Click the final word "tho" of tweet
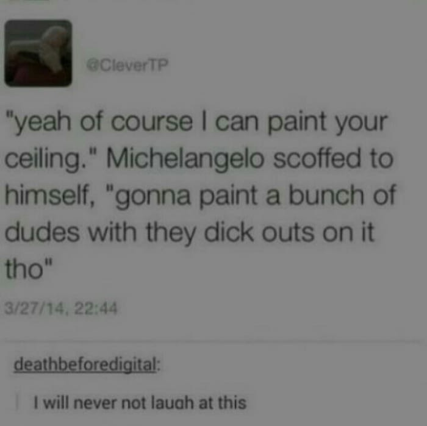Viewport: 427px width, 426px height. 24,269
